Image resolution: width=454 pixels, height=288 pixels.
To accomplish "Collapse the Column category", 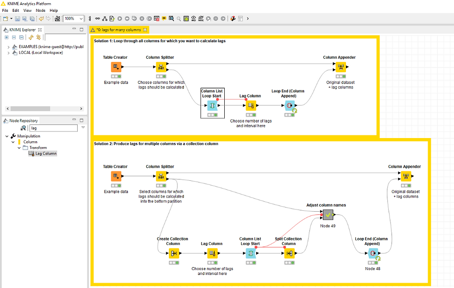I will click(13, 142).
